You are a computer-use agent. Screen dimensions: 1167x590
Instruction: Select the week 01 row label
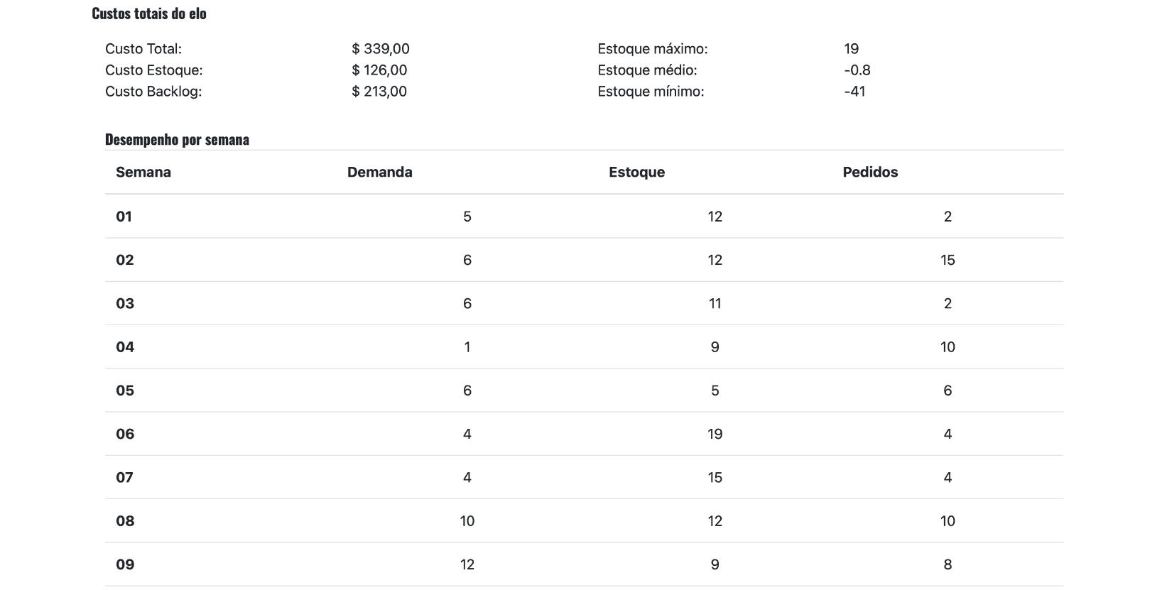[x=124, y=217]
